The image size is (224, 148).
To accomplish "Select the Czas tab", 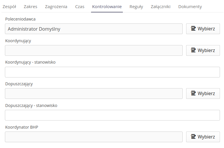I will point(80,7).
